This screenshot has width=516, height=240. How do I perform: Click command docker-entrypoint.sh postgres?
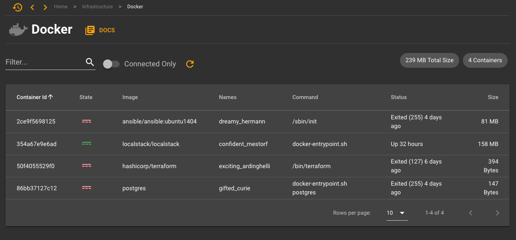(x=320, y=188)
